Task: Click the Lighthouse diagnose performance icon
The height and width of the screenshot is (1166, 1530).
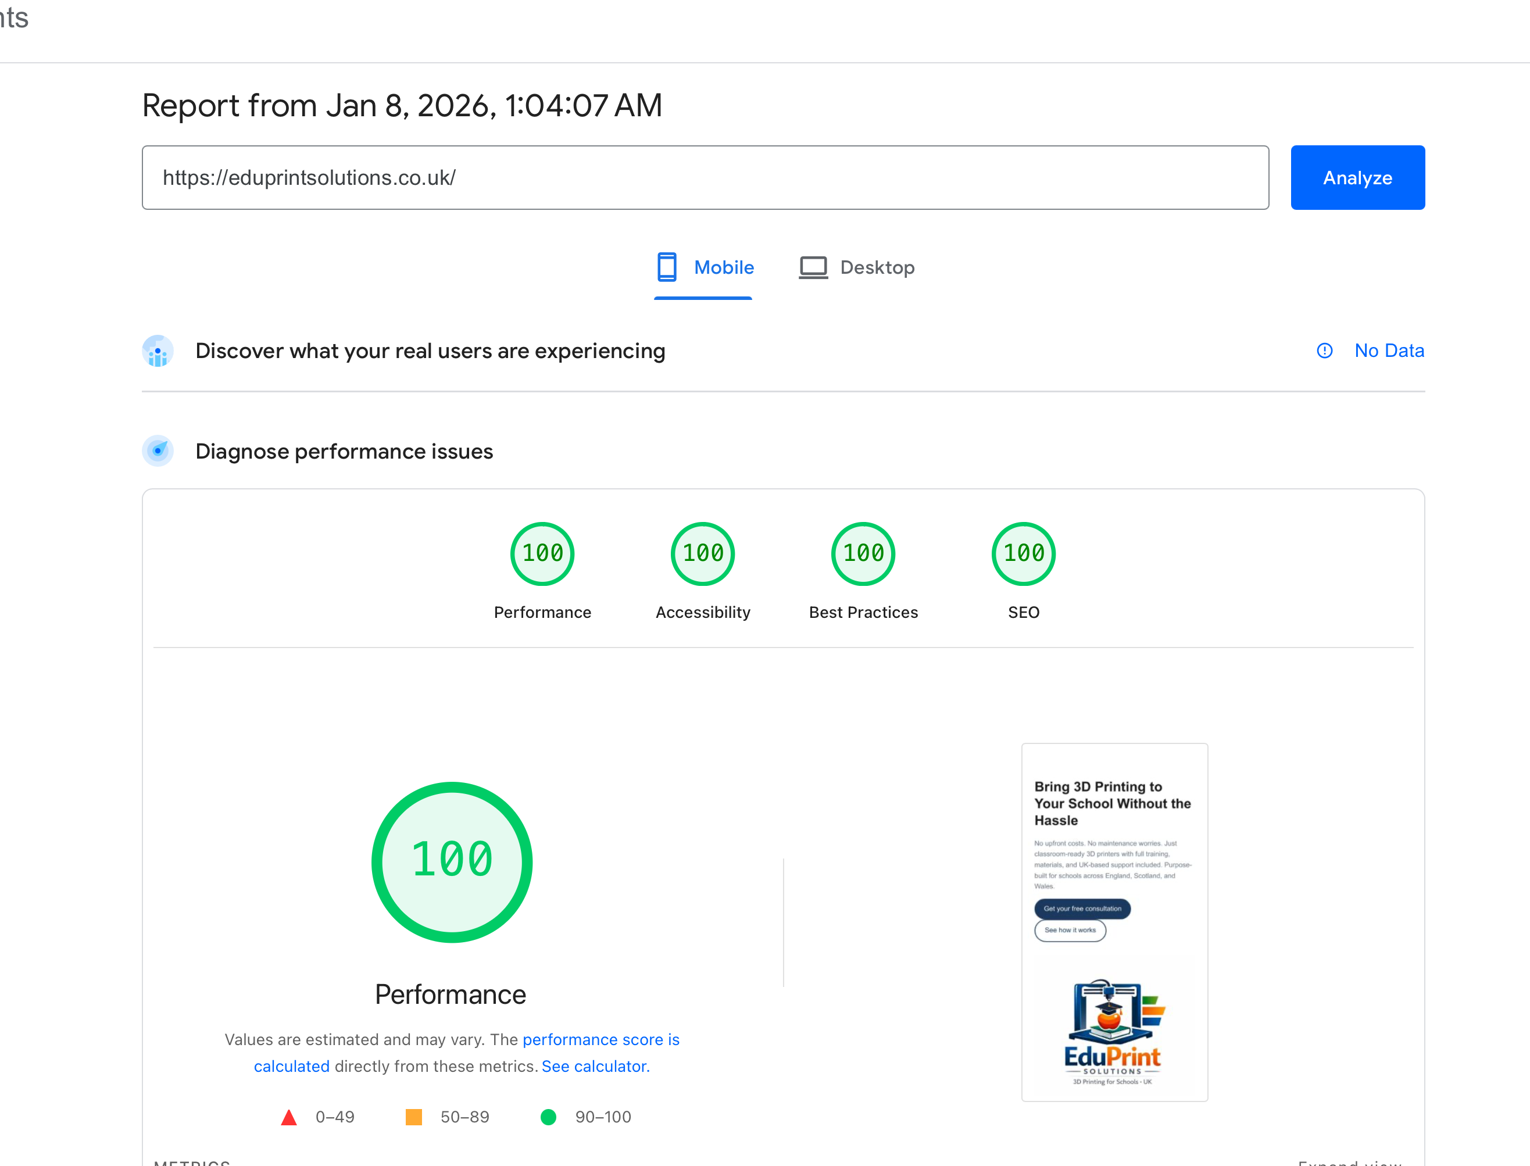Action: click(x=158, y=450)
